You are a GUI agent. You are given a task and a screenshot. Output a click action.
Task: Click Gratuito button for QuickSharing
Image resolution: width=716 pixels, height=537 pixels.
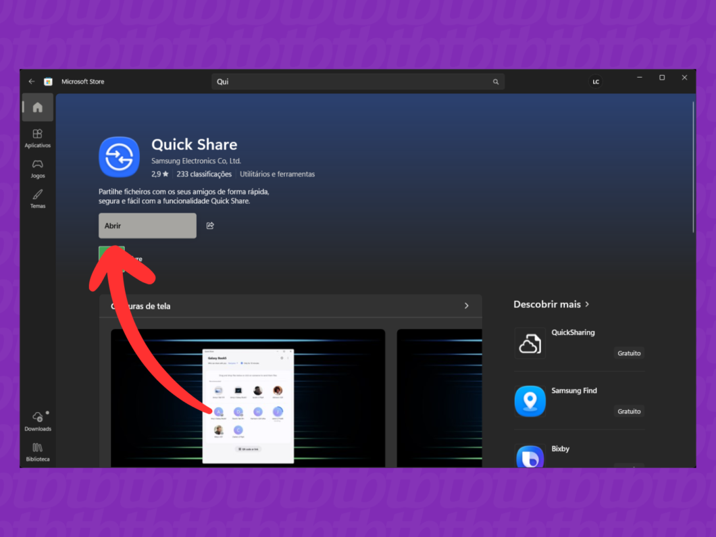click(629, 353)
